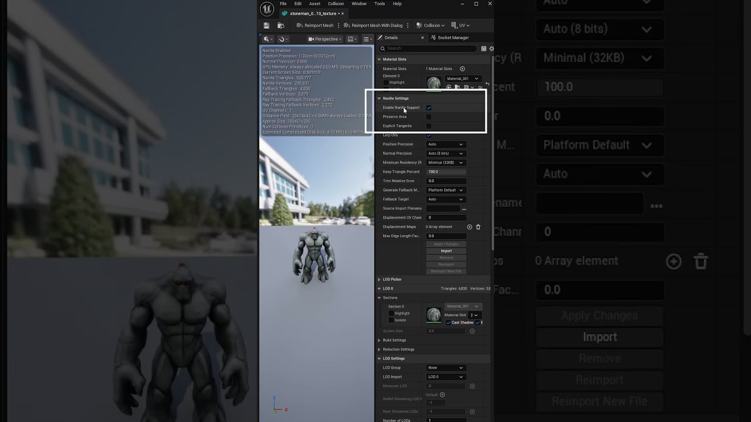Open Details panel settings gear

492,49
